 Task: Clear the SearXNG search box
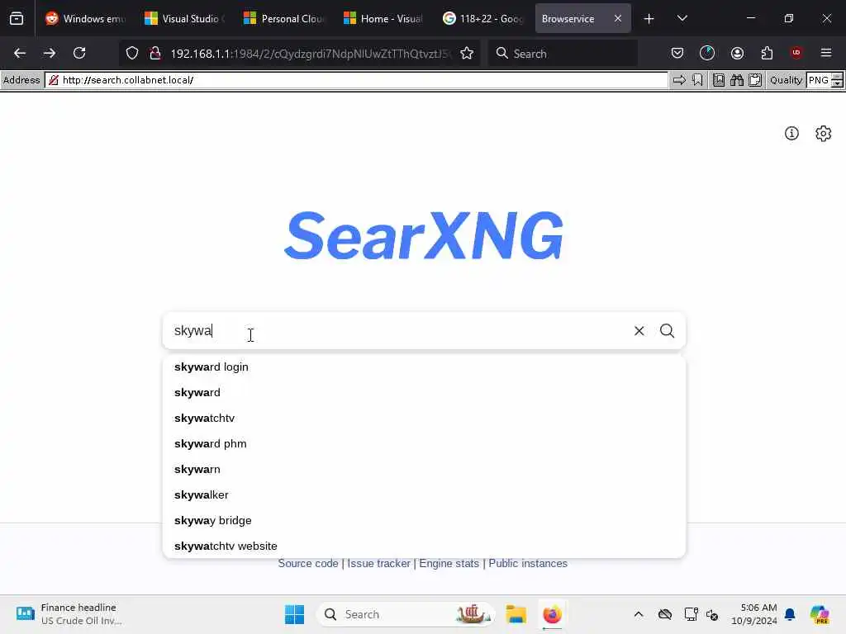[x=639, y=330]
